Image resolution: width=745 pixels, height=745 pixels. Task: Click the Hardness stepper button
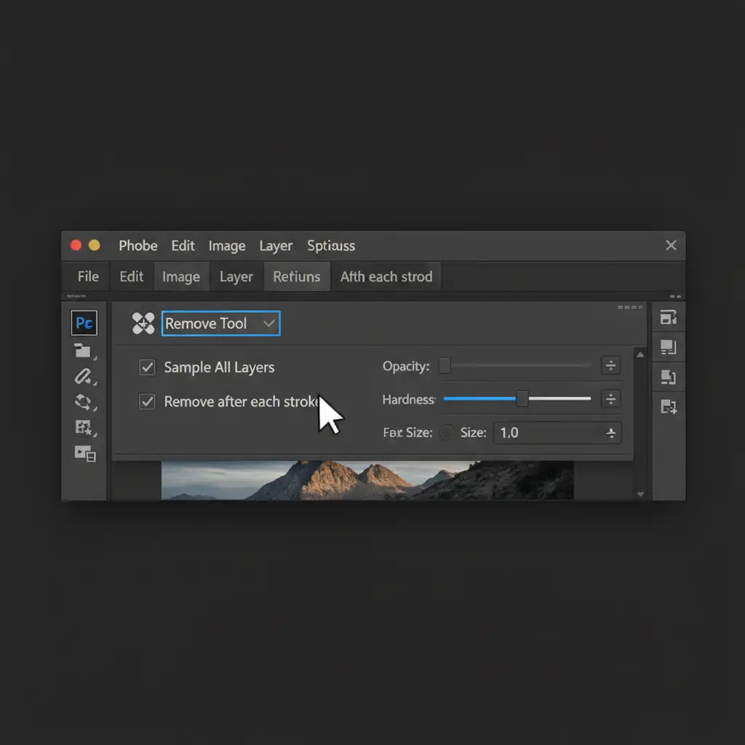[610, 399]
